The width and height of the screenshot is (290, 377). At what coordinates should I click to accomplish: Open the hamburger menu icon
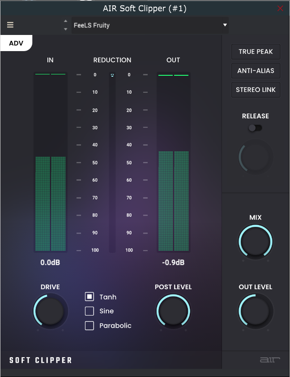[x=10, y=25]
